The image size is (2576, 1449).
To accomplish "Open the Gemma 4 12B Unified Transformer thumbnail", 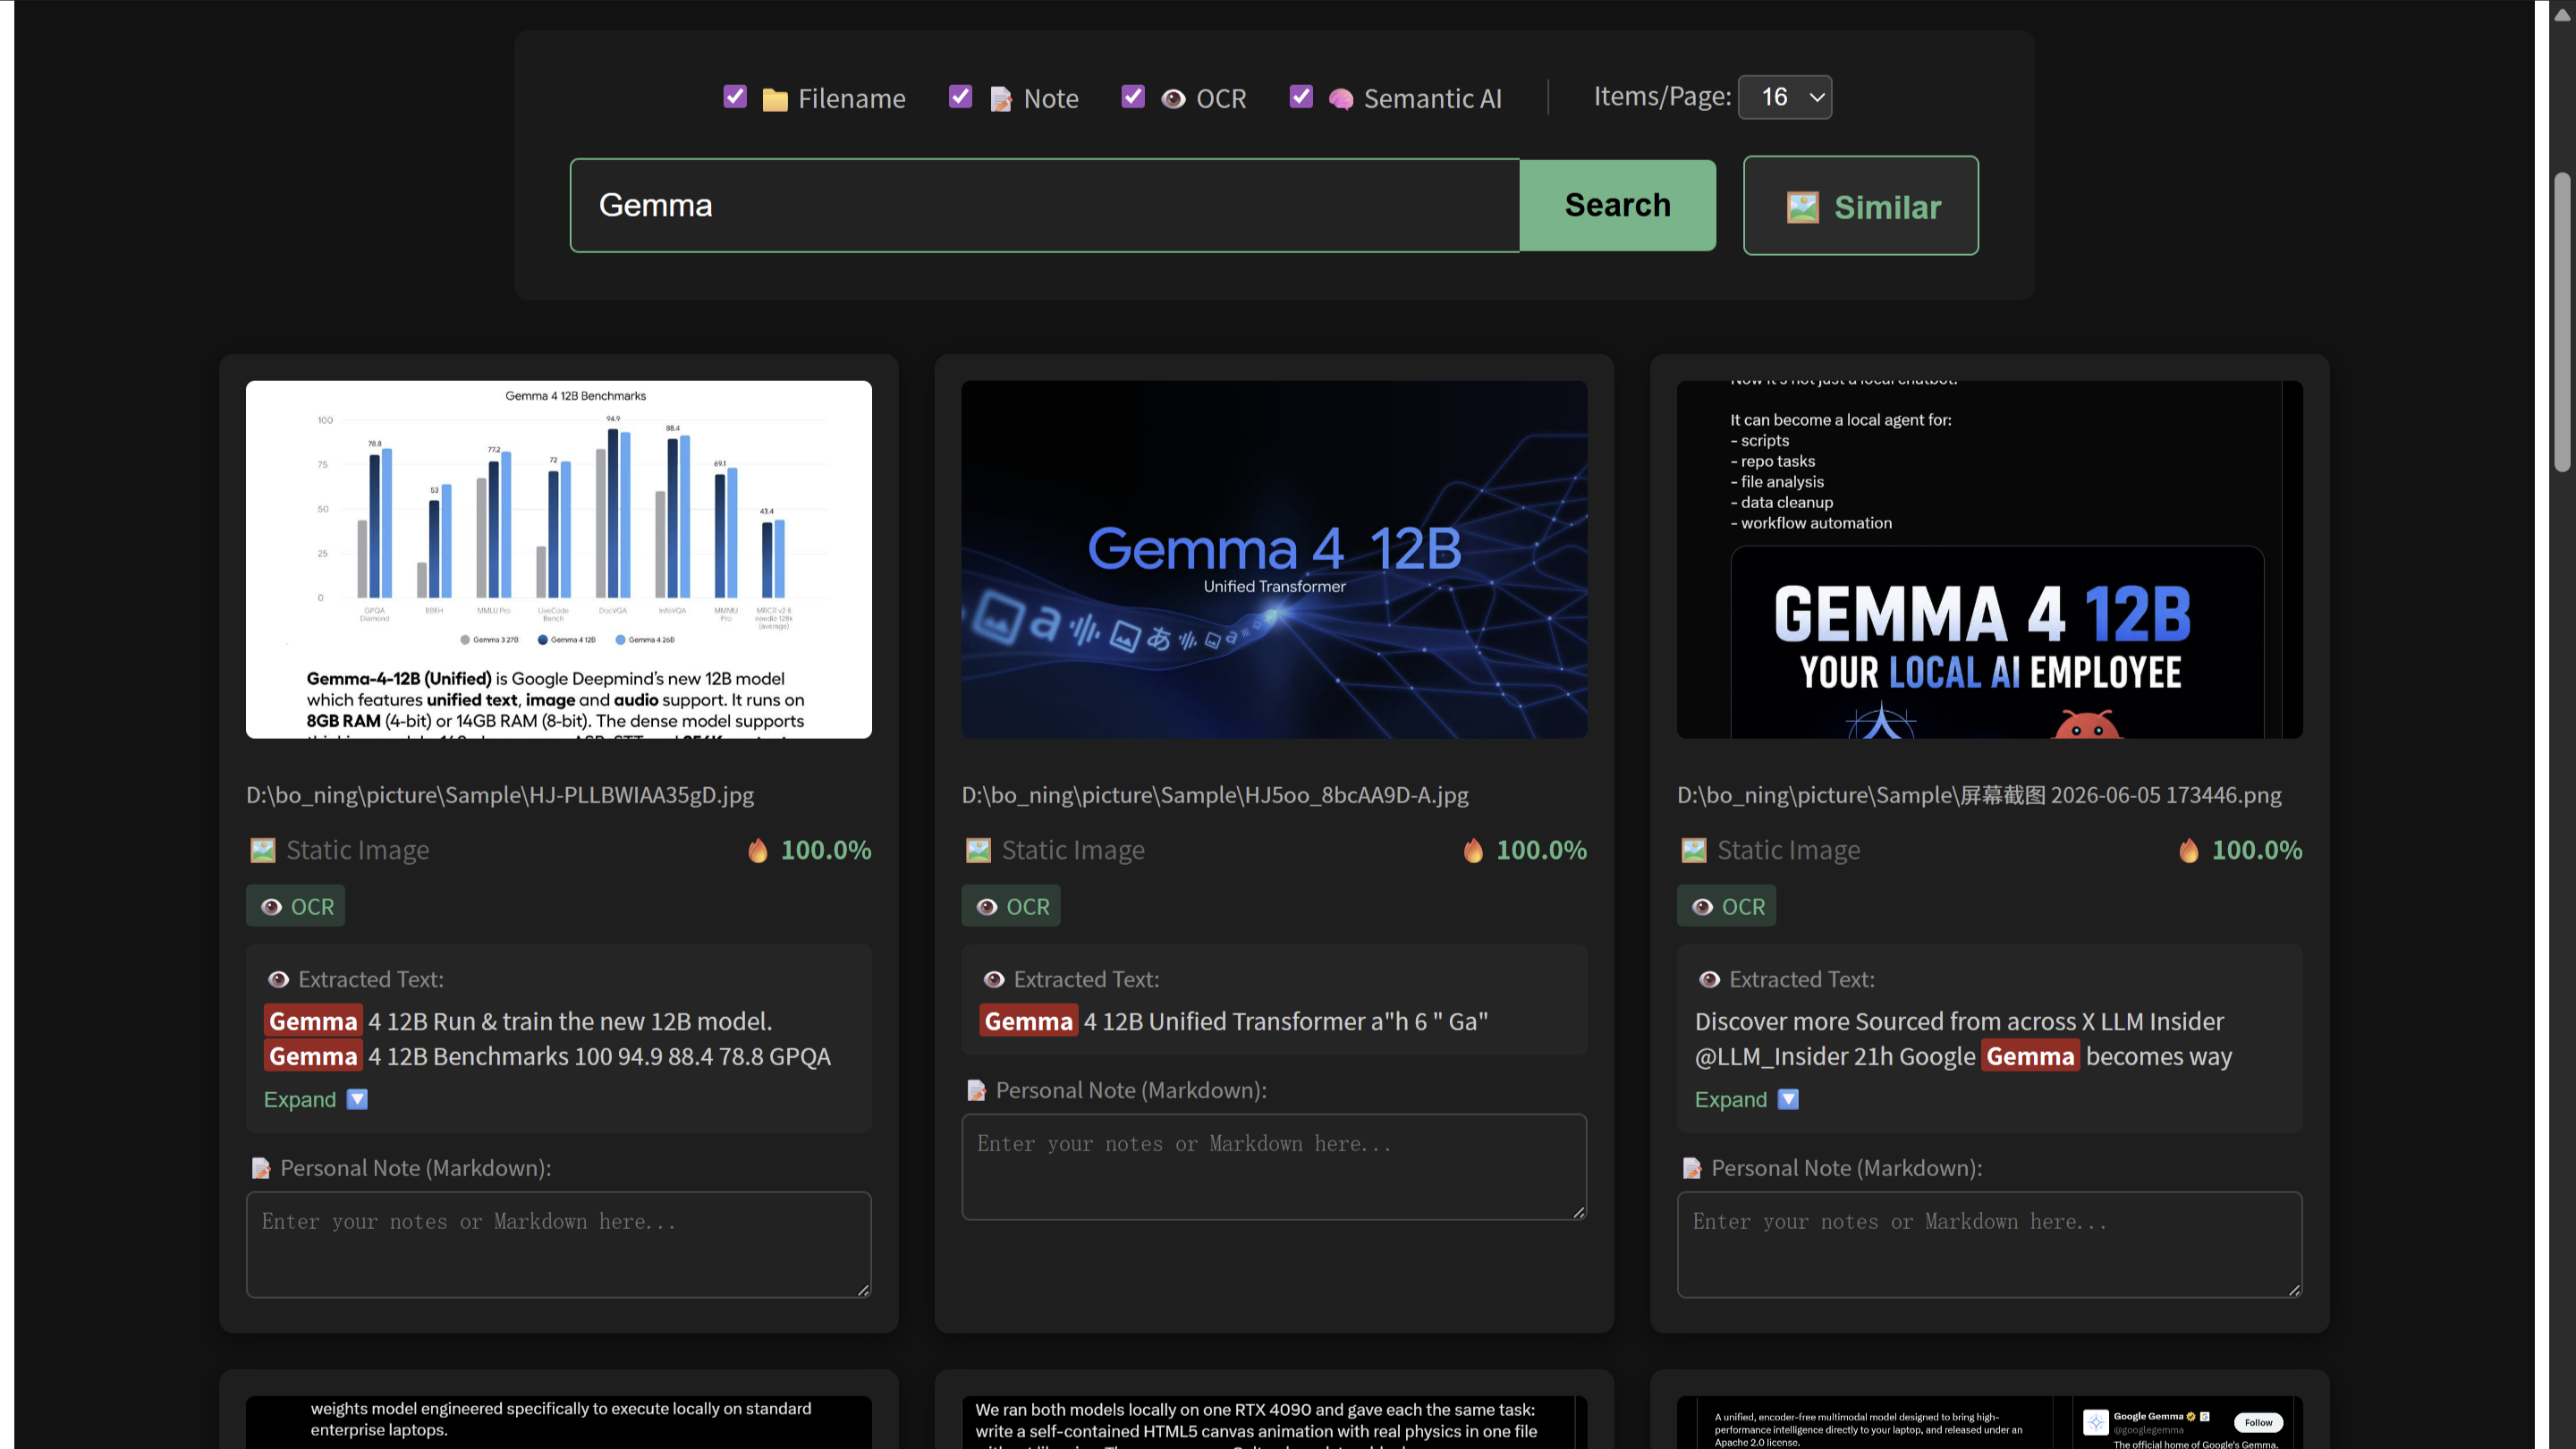I will (x=1274, y=560).
